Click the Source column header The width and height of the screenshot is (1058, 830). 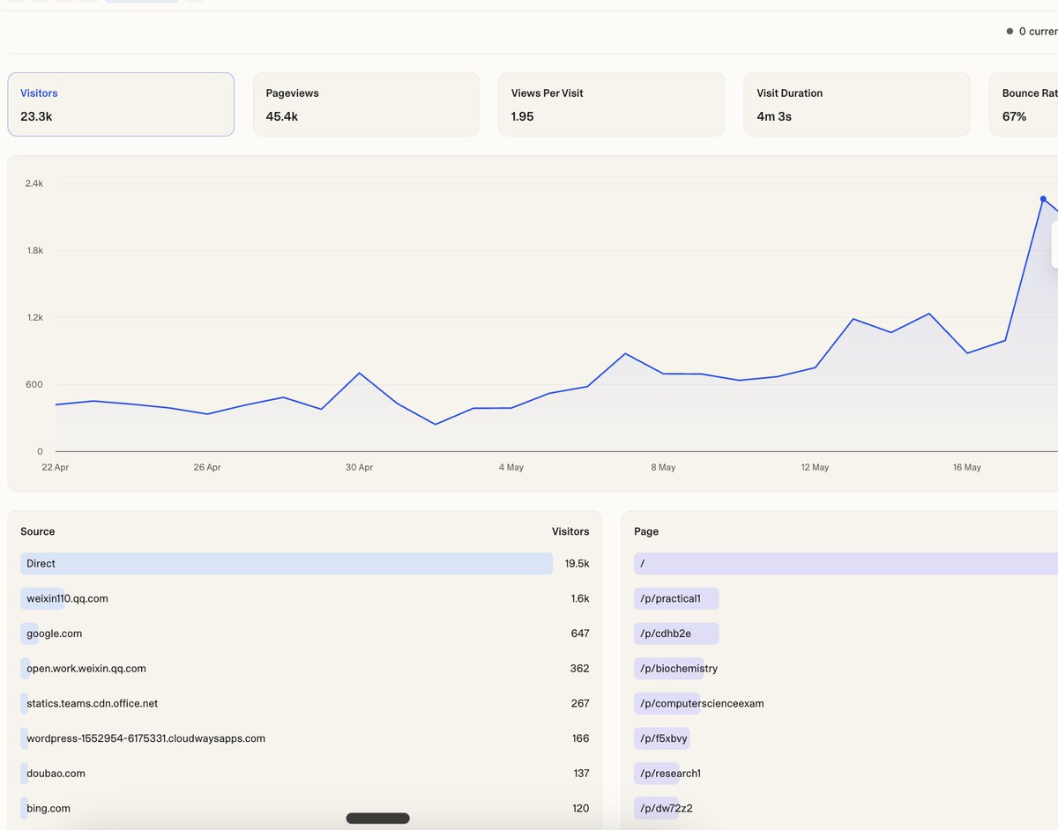(38, 531)
